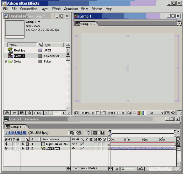Toggle title-action safe icon in Comp viewer
183x174 pixels.
[x=98, y=113]
